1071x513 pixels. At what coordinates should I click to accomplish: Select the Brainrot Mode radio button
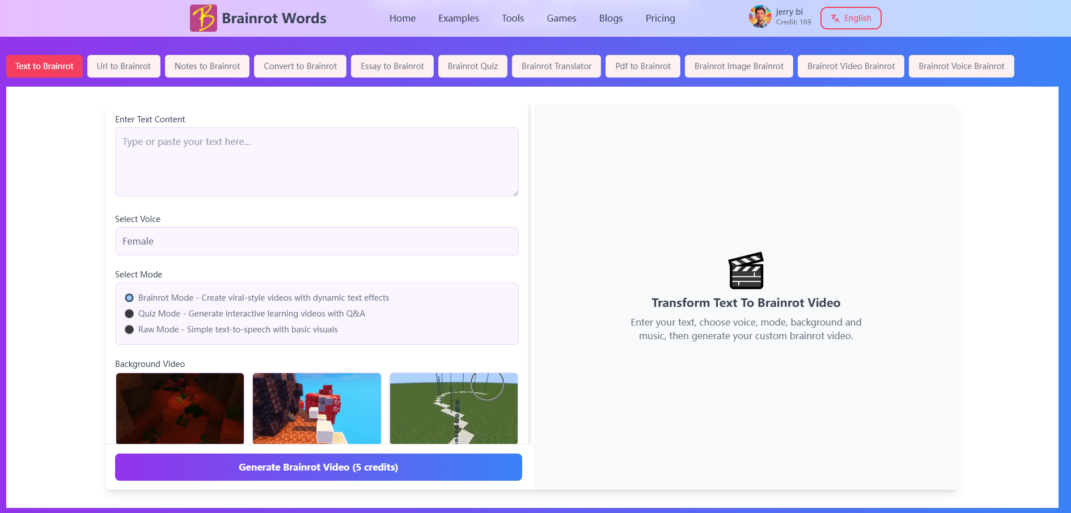click(129, 298)
